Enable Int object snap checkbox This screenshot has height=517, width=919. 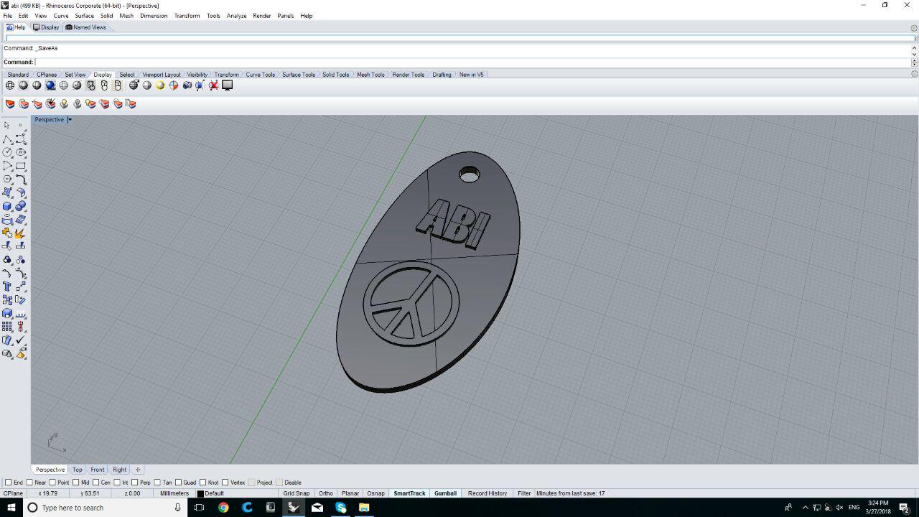click(x=117, y=483)
